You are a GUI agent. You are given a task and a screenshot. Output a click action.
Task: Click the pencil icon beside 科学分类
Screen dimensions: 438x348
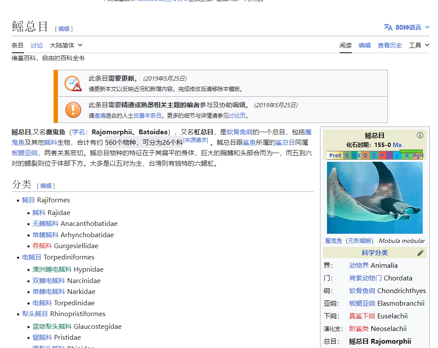(420, 253)
